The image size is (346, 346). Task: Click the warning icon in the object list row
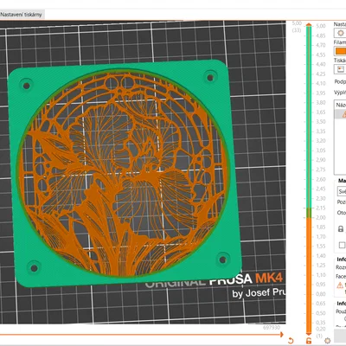click(x=344, y=114)
